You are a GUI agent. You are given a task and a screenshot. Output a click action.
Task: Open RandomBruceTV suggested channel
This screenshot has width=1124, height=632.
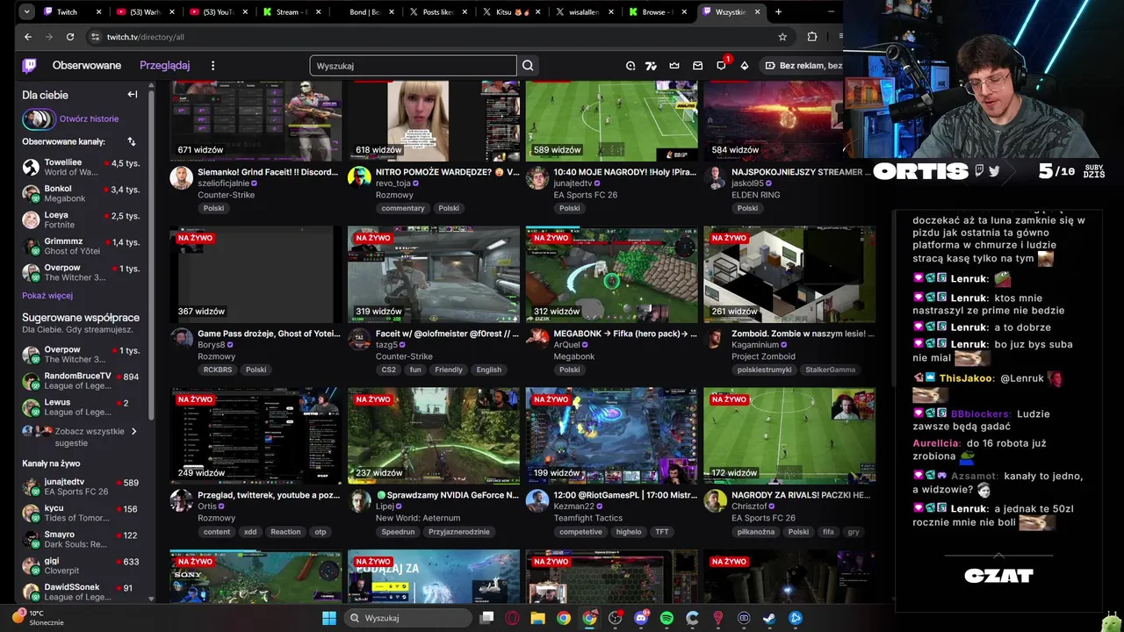pos(81,381)
